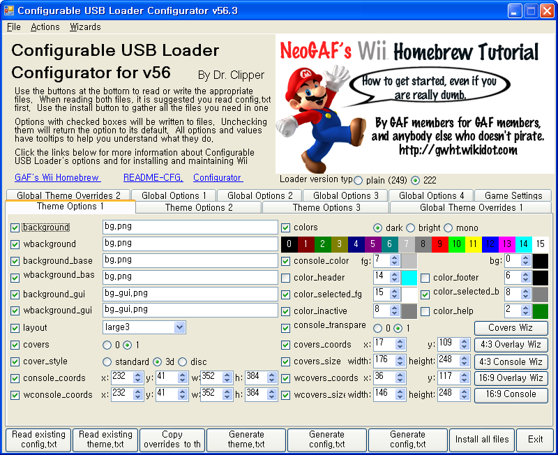Click console_color bg value stepper
This screenshot has width=558, height=455.
(526, 260)
